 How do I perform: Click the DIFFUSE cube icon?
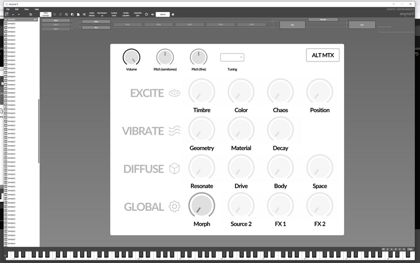pyautogui.click(x=174, y=169)
